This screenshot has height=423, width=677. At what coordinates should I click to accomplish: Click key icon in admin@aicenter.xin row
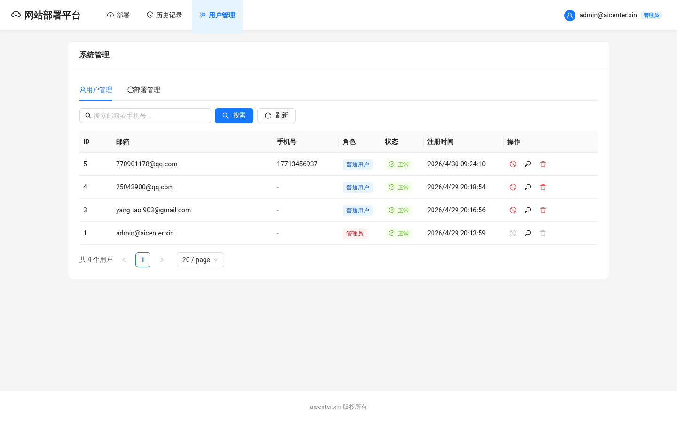pyautogui.click(x=528, y=233)
